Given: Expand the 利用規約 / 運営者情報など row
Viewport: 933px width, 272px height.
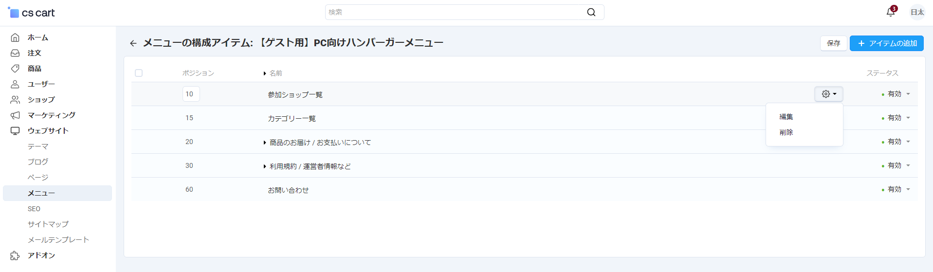Looking at the screenshot, I should coord(265,166).
